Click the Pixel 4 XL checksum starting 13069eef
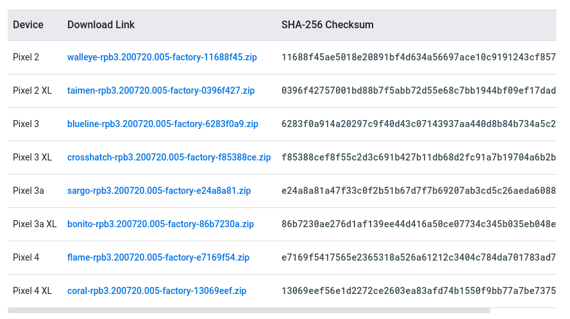The image size is (570, 319). point(418,291)
